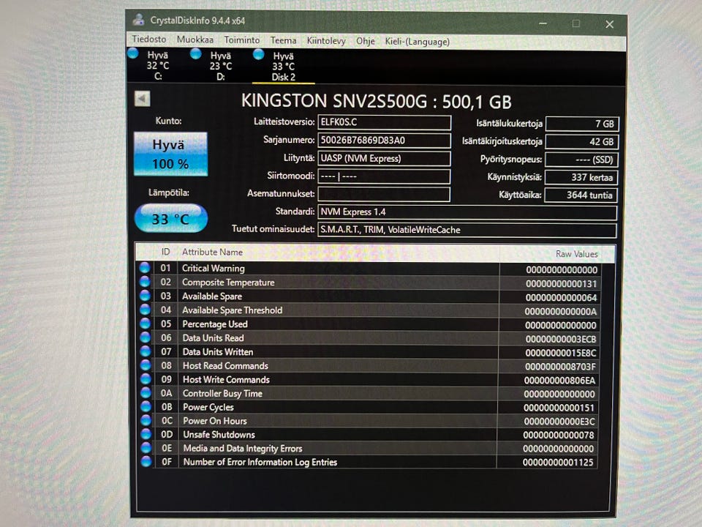Close the CrystalDiskInfo window
702x527 pixels.
609,24
